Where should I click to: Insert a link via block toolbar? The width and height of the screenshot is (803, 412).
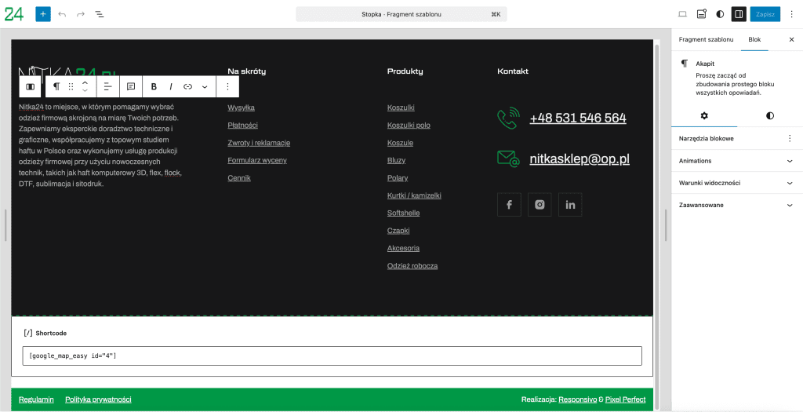click(188, 86)
